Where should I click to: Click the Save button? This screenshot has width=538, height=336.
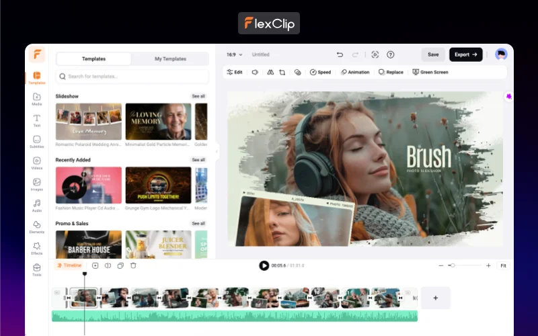coord(433,54)
